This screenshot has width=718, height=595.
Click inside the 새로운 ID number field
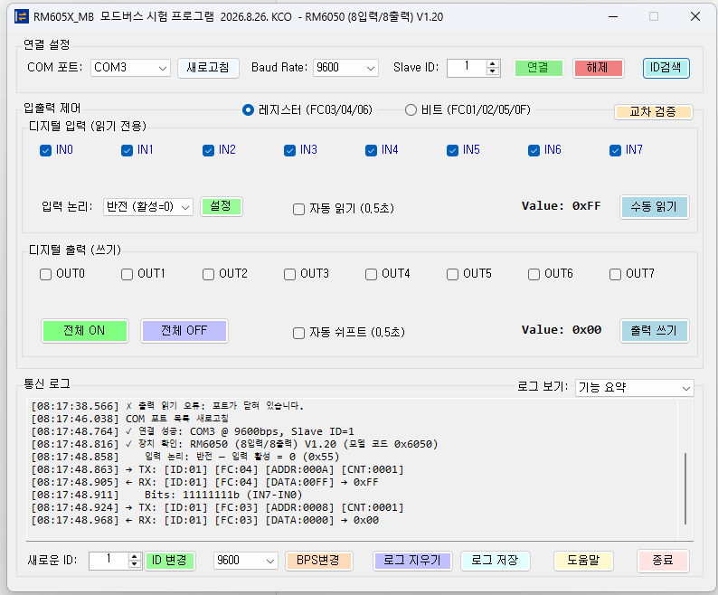point(109,561)
